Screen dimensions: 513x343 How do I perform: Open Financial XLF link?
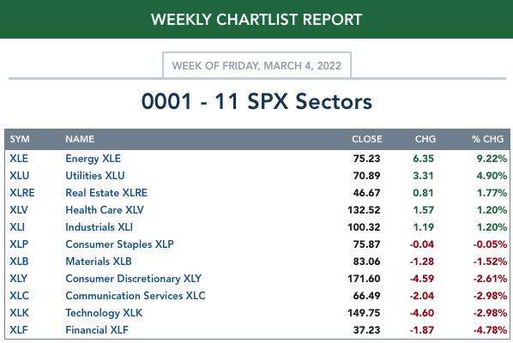coord(97,330)
